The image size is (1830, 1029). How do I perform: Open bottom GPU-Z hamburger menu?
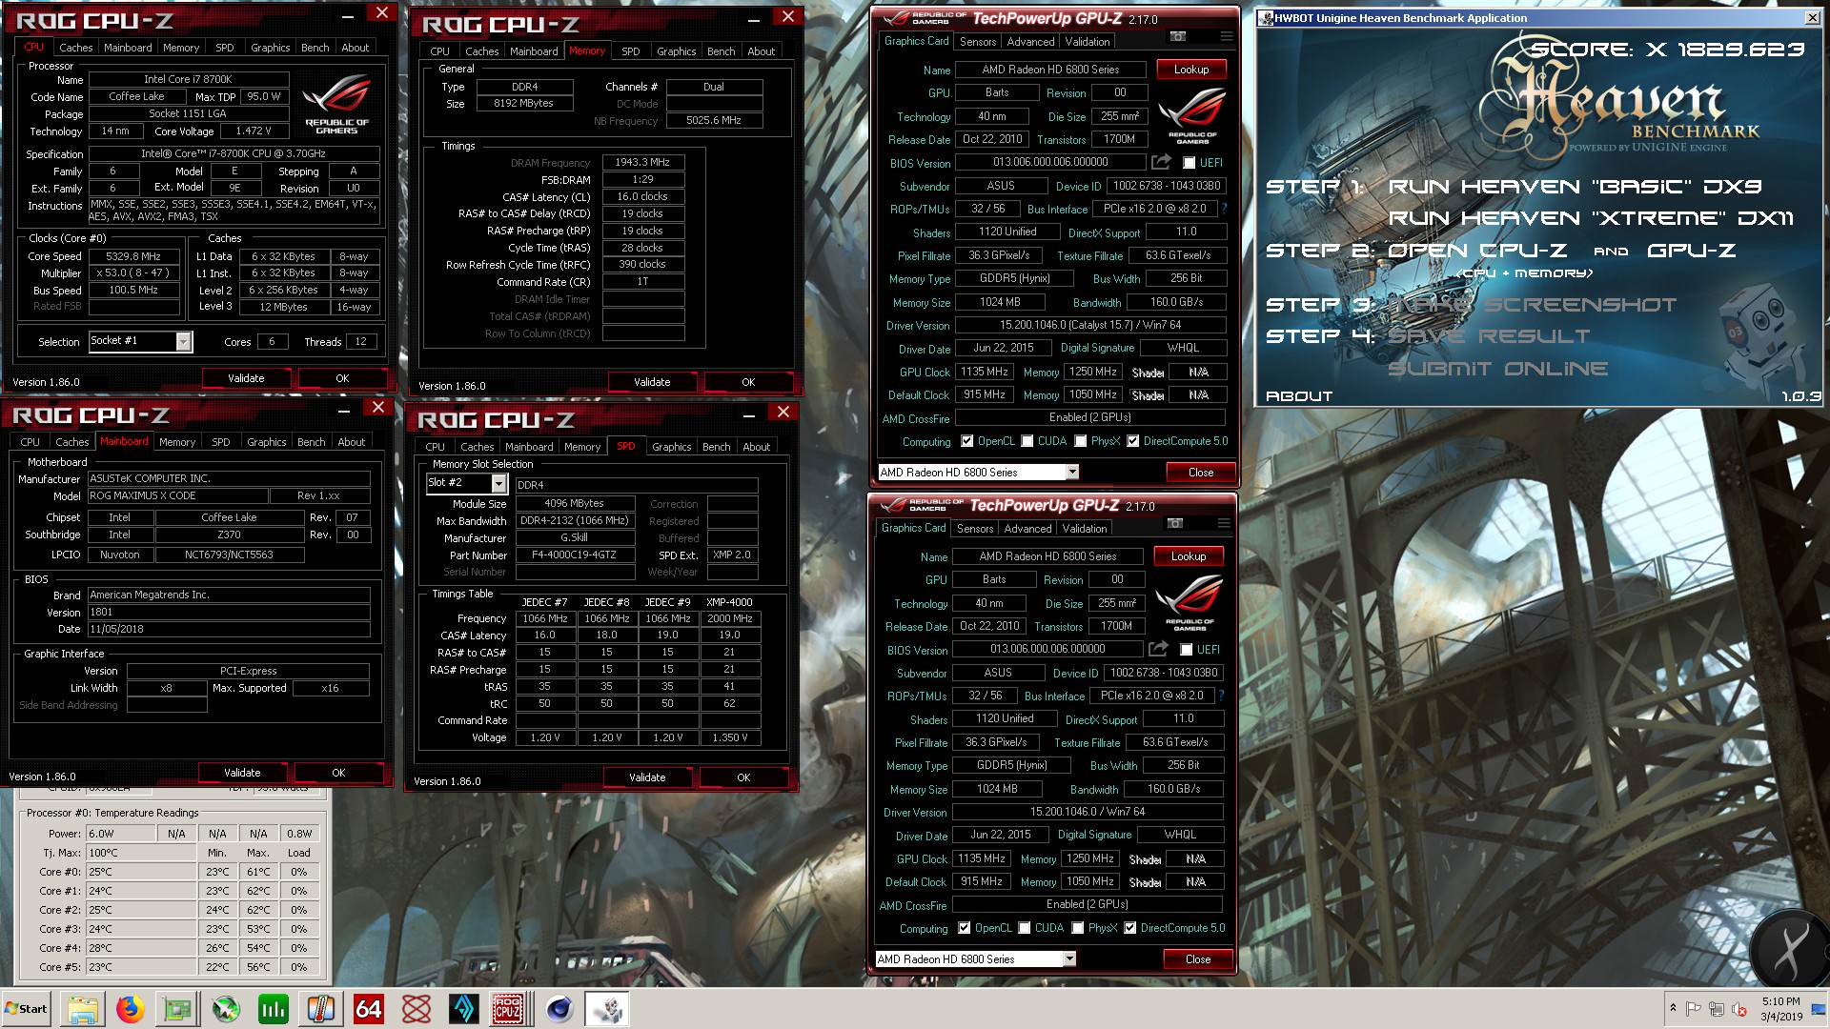tap(1224, 523)
